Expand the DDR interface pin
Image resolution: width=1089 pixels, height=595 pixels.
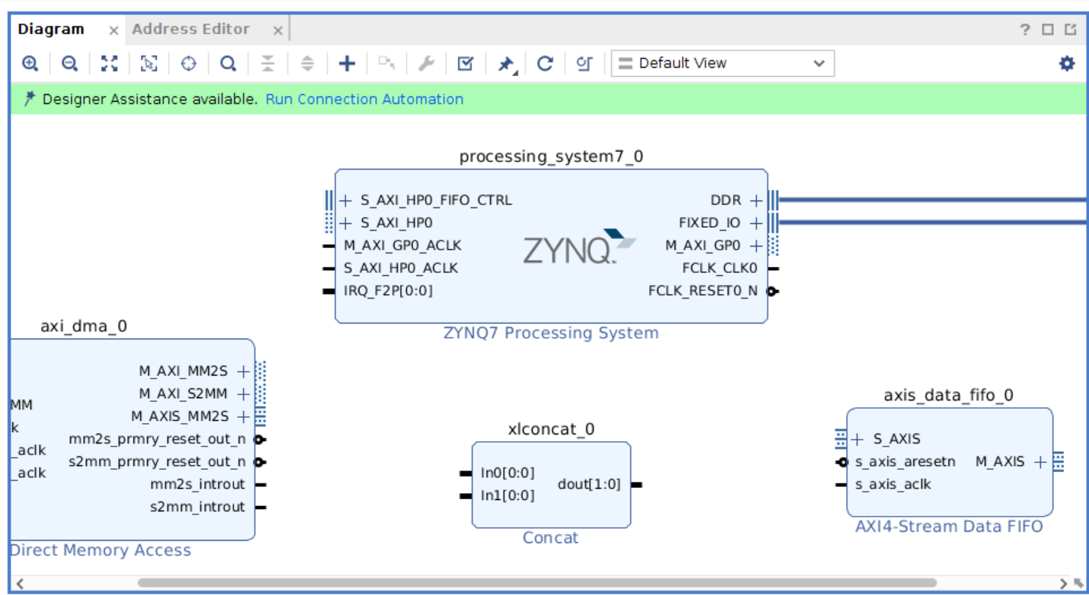[755, 200]
